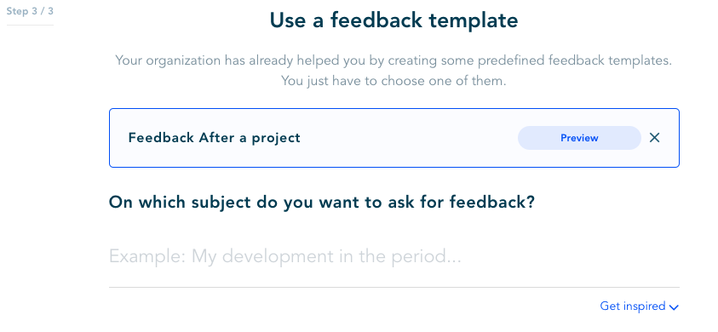
Task: Preview the Feedback After a project template
Action: (x=579, y=138)
